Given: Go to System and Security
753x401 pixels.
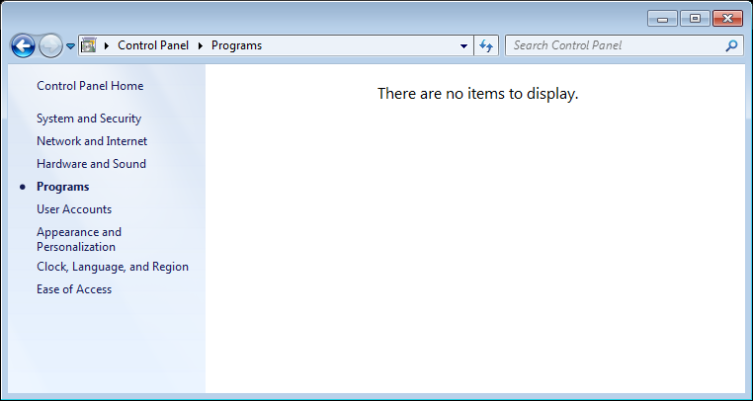Looking at the screenshot, I should click(x=89, y=119).
